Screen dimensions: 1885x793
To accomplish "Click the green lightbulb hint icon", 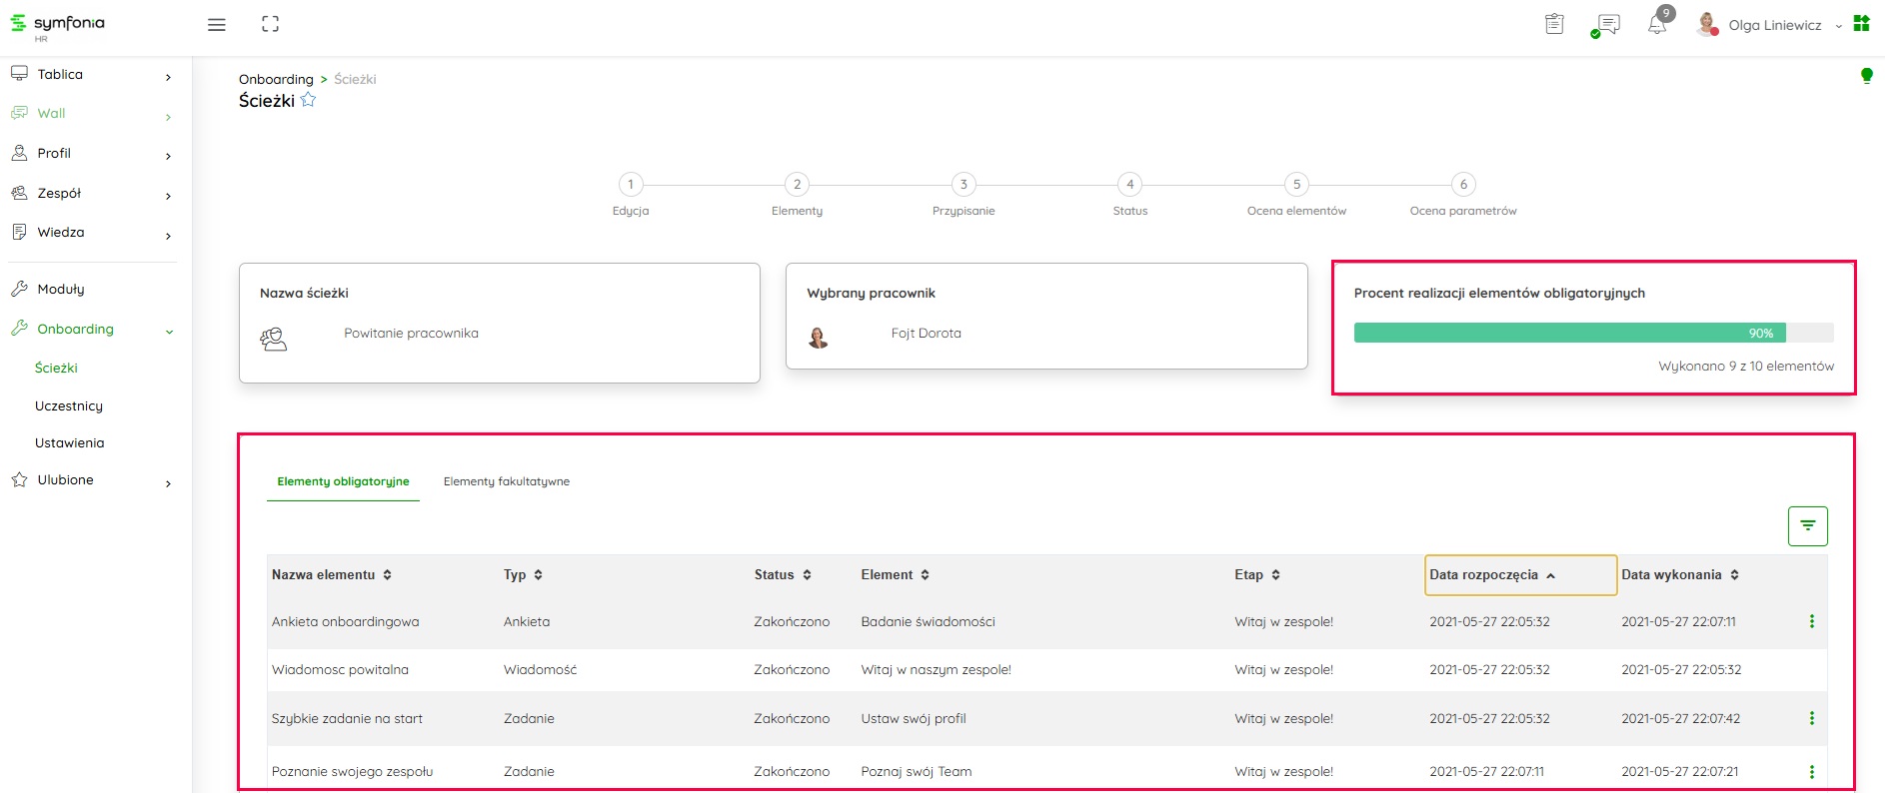I will 1866,76.
